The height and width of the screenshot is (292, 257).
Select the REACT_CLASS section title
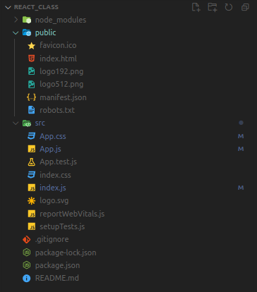click(36, 7)
